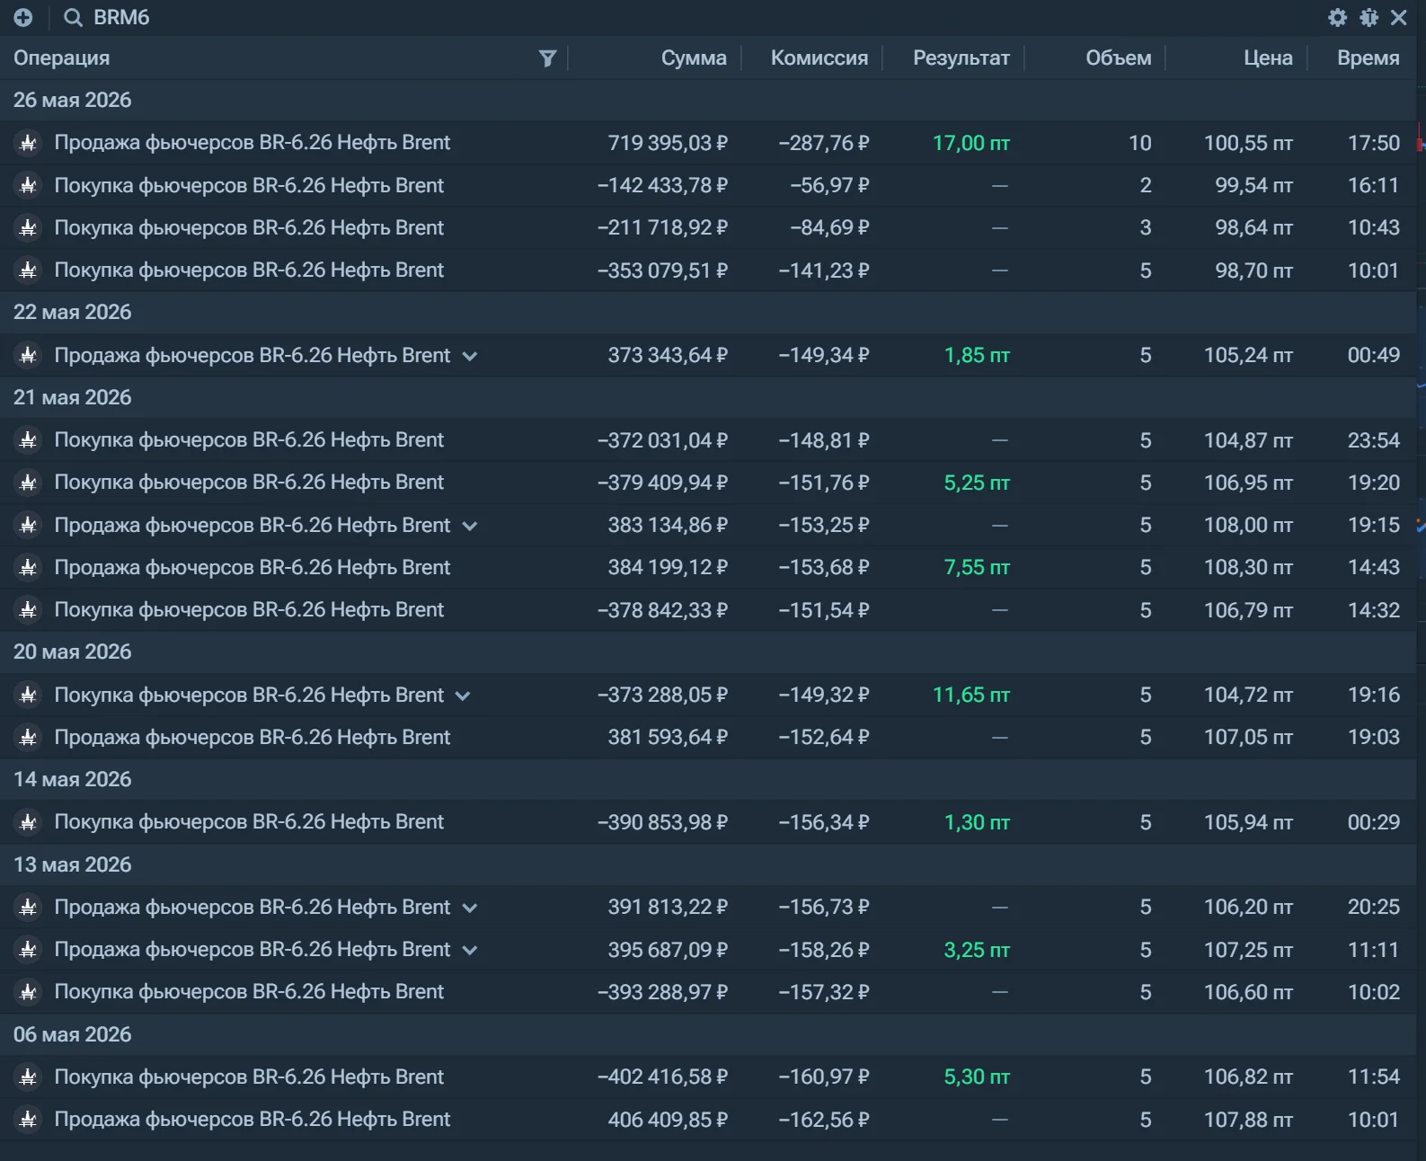Click the Brent icon on the 105,94 пт purchase row

tap(29, 822)
